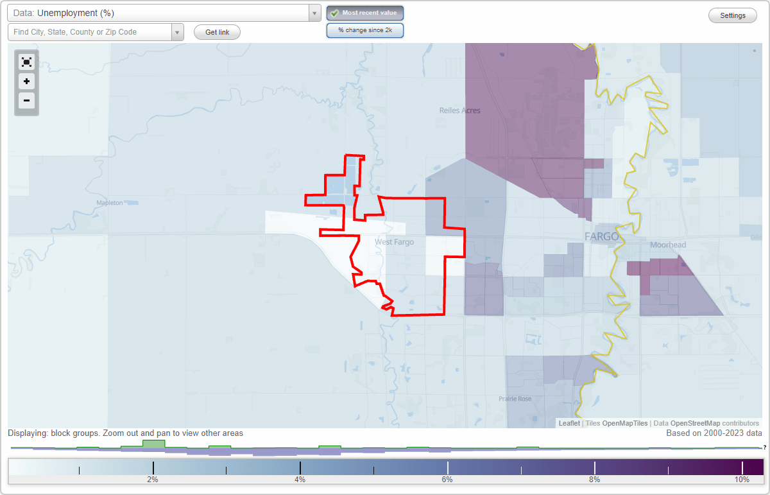Zoom out using the minus icon
Viewport: 770px width, 495px height.
coord(26,101)
